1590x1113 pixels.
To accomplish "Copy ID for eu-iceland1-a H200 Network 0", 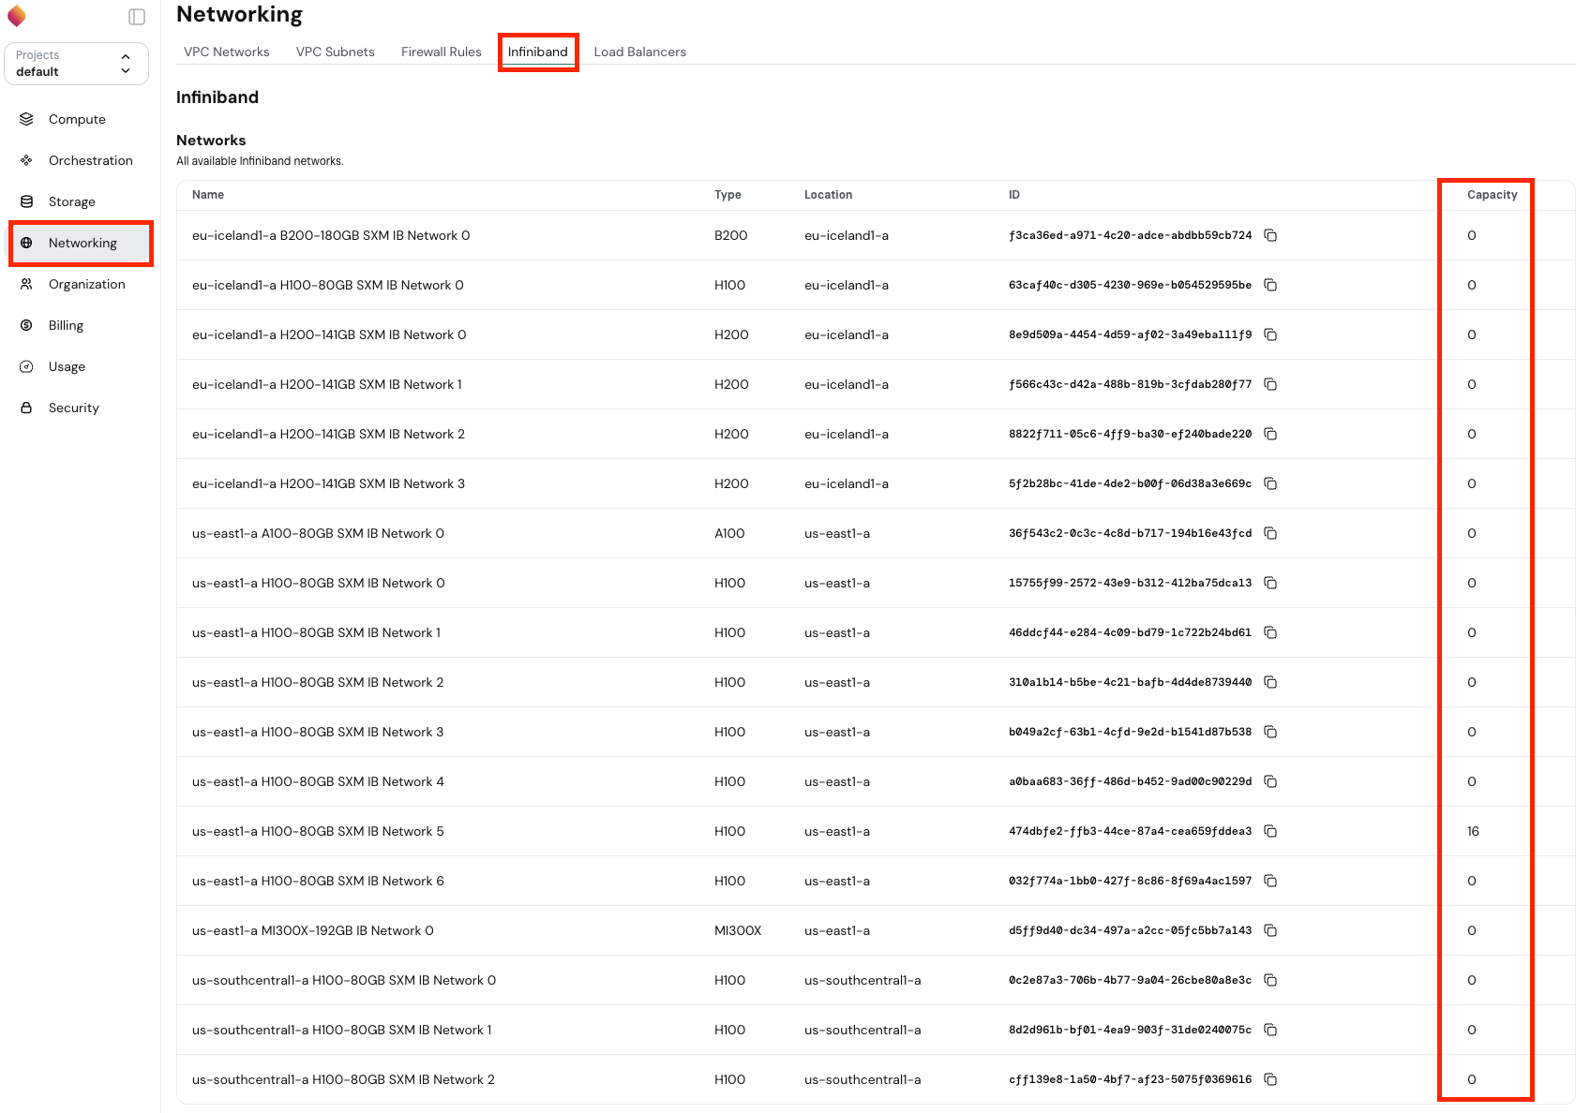I will (1270, 334).
